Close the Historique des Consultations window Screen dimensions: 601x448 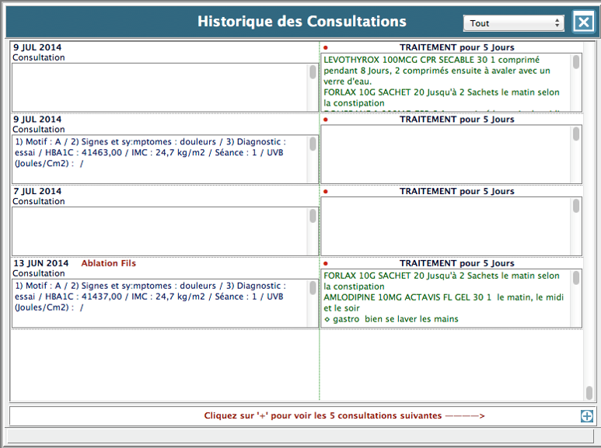click(583, 22)
